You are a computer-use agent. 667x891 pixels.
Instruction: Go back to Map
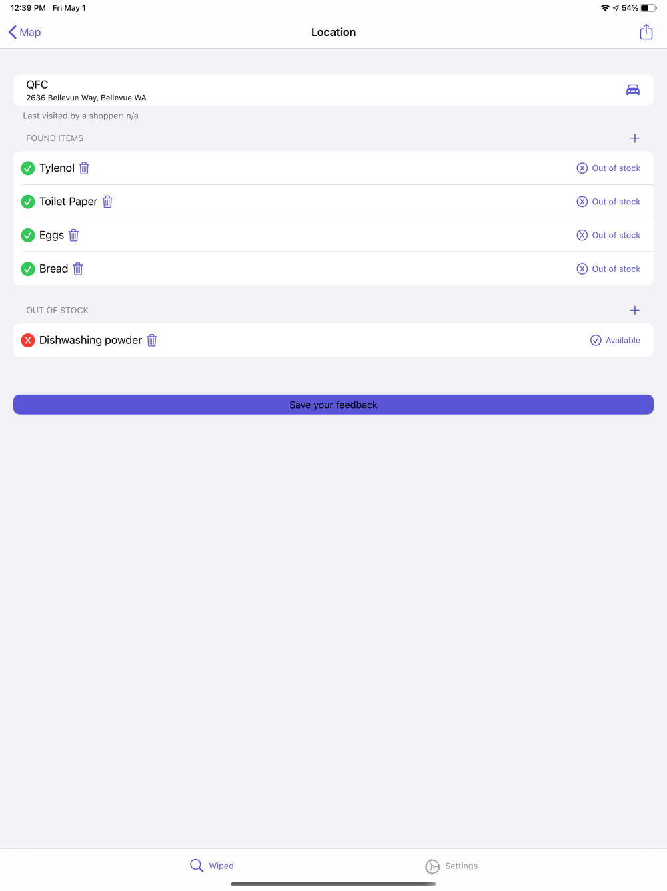tap(25, 32)
